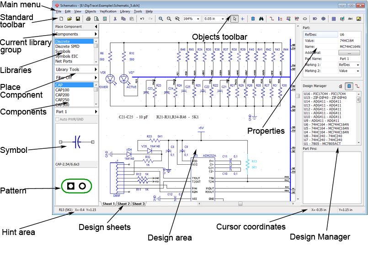Open the Help menu

149,11
